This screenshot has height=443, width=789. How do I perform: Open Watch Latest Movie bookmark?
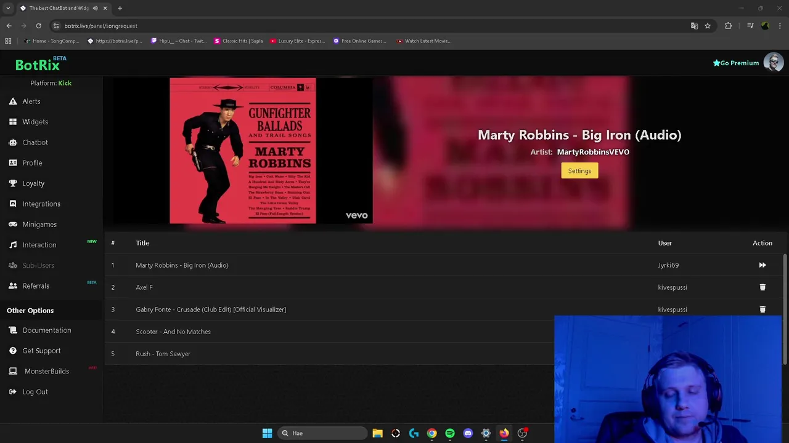pyautogui.click(x=424, y=41)
